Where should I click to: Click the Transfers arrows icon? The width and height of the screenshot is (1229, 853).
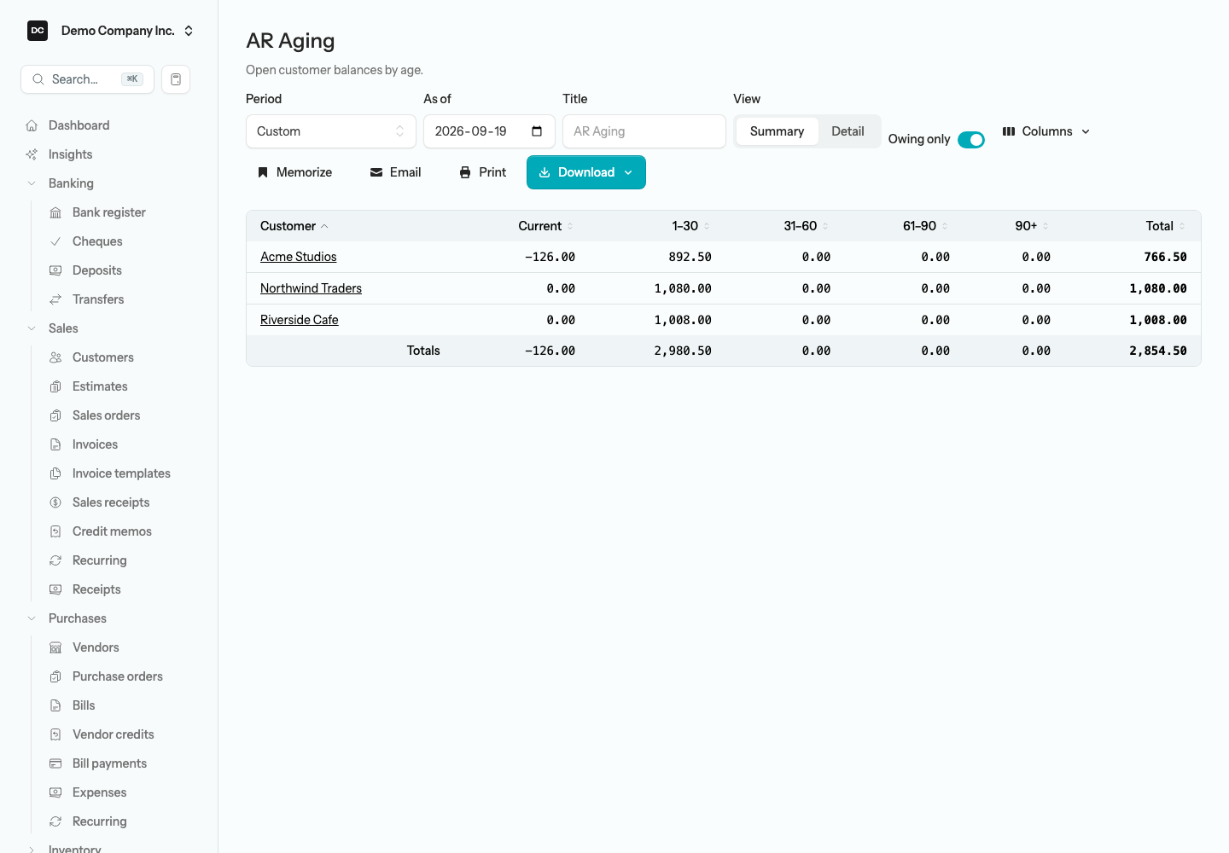click(x=55, y=299)
